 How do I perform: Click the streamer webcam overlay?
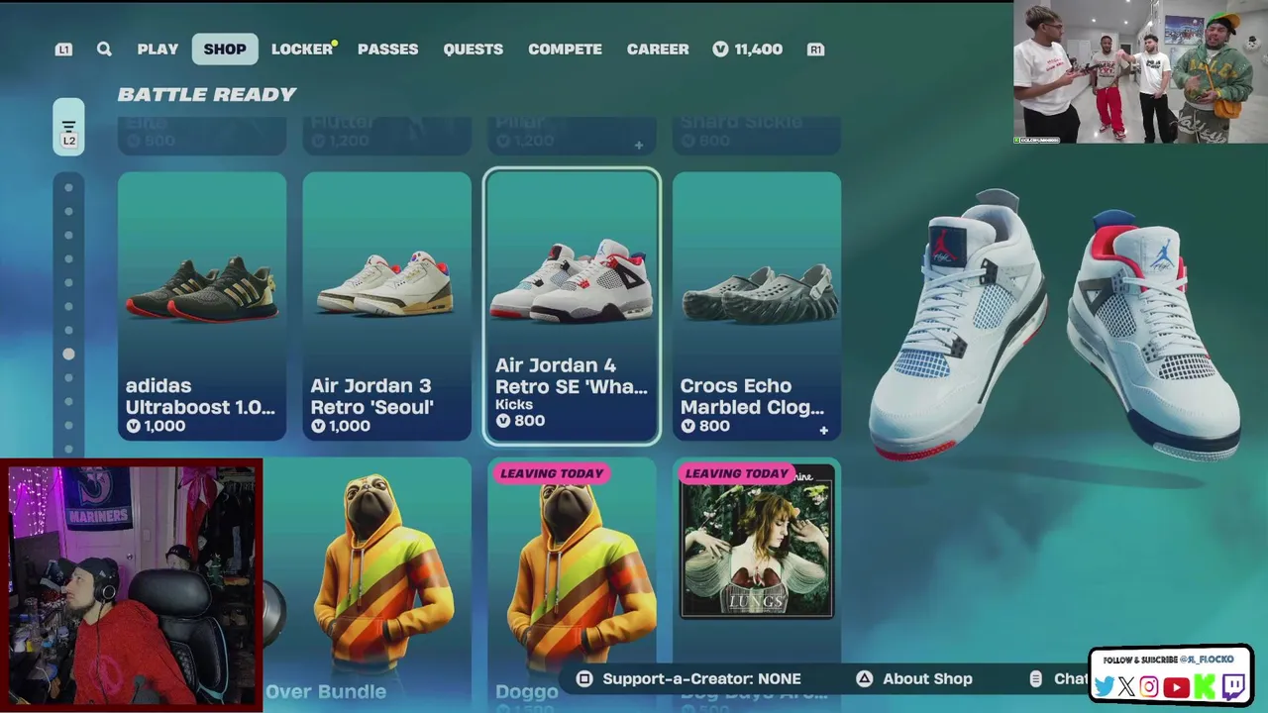point(131,585)
